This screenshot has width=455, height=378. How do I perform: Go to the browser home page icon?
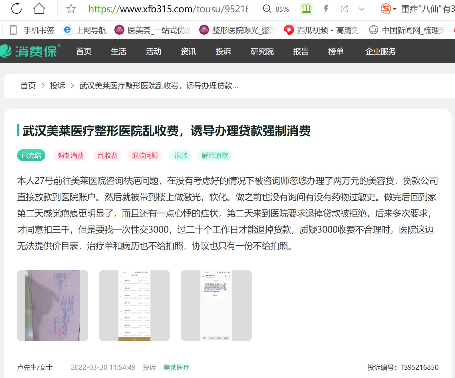39,9
